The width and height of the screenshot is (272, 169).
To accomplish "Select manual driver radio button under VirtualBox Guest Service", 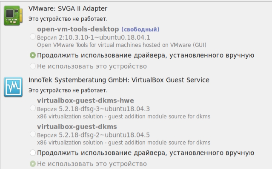I will (33, 153).
